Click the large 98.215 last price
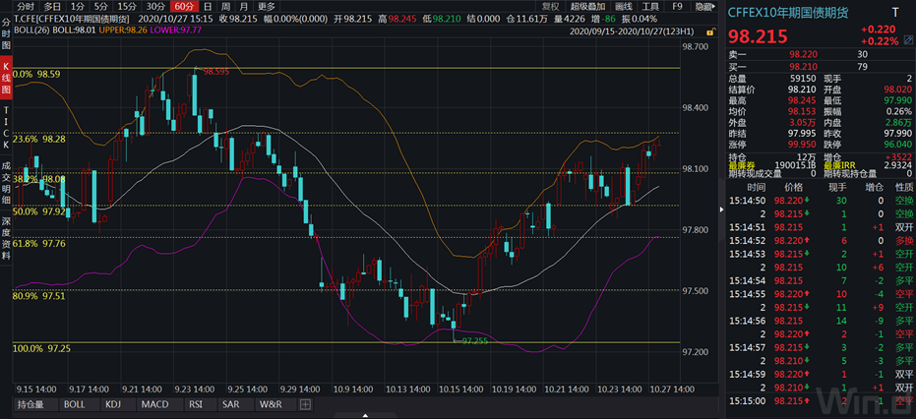Screen dimensions: 916x419 758,36
